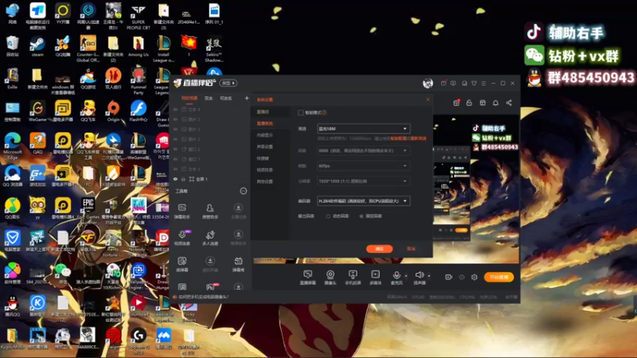Close the 系统设置 dialog with orange X
This screenshot has height=358, width=637.
pyautogui.click(x=428, y=99)
